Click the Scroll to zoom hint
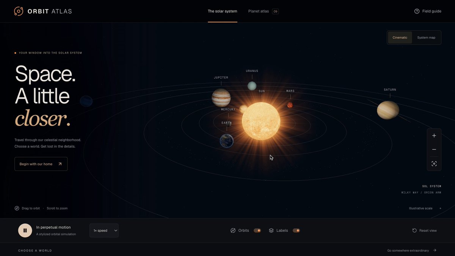 (57, 208)
